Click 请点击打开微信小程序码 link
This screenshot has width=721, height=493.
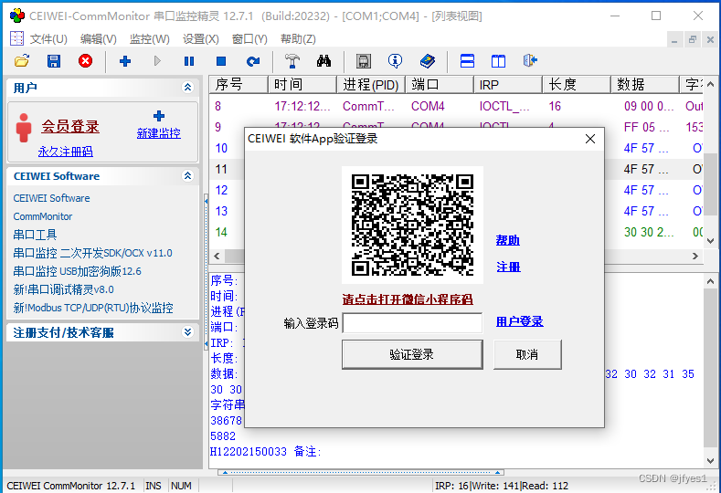tap(408, 299)
